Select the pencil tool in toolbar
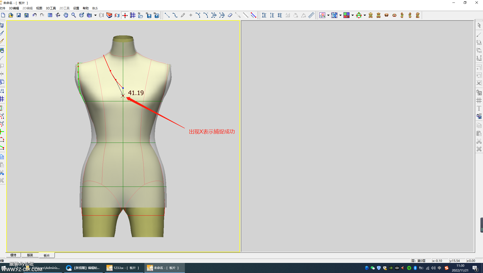This screenshot has width=483, height=273. tap(183, 15)
